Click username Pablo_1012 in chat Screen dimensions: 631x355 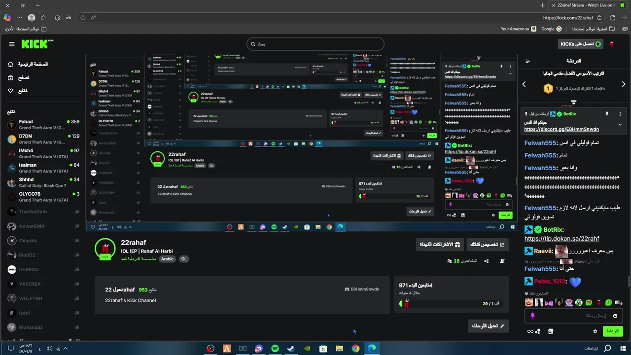click(x=550, y=282)
